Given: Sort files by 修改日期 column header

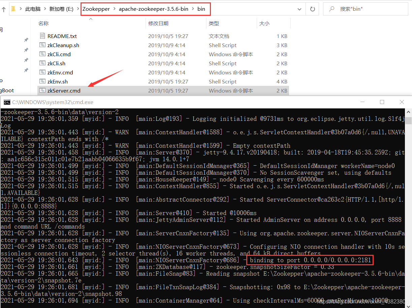Looking at the screenshot, I should [x=158, y=23].
